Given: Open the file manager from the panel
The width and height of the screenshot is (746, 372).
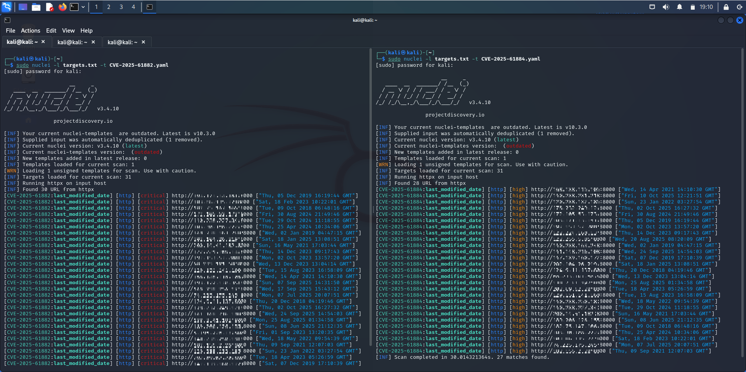Looking at the screenshot, I should point(36,7).
